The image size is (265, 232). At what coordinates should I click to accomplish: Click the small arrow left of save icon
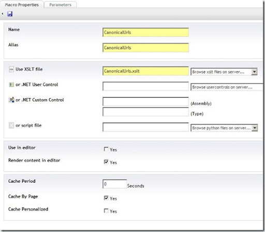(x=3, y=13)
